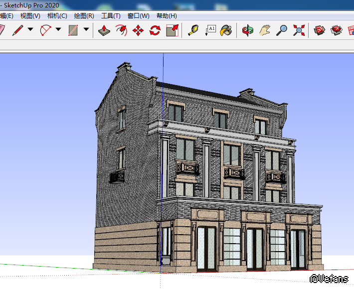Choose the Paint Bucket tool
Viewport: 354px width, 289px height.
(x=226, y=30)
